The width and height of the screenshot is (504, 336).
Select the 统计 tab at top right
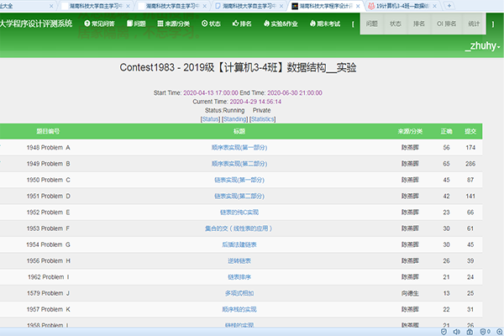[484, 24]
